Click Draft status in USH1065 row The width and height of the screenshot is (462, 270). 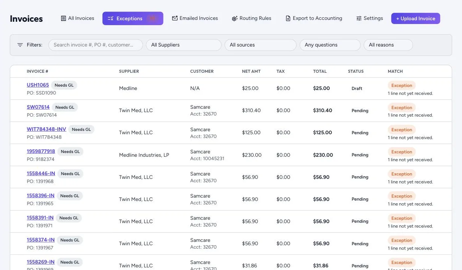click(357, 88)
